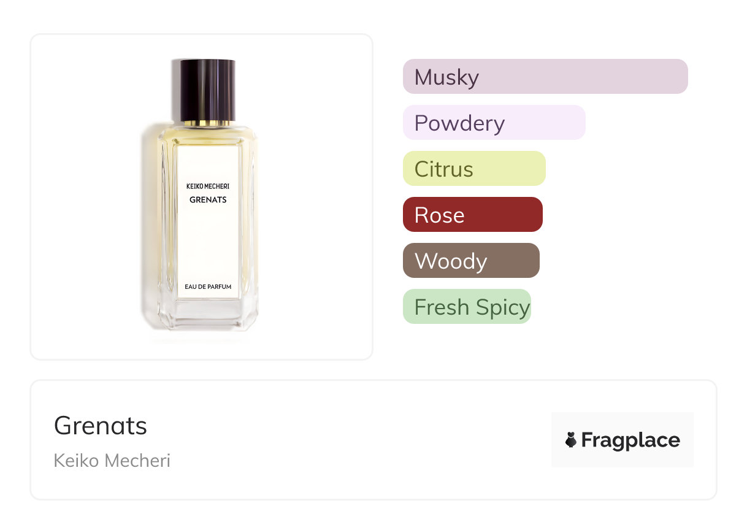This screenshot has height=530, width=747.
Task: Open the Grenats perfume bottle image
Action: (202, 198)
